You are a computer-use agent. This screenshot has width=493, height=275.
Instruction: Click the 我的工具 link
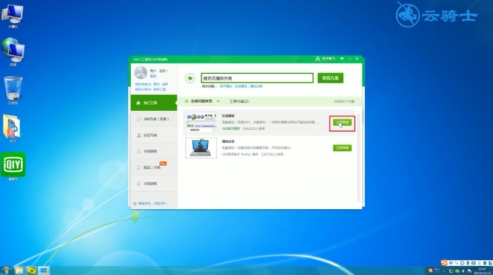pos(160,89)
